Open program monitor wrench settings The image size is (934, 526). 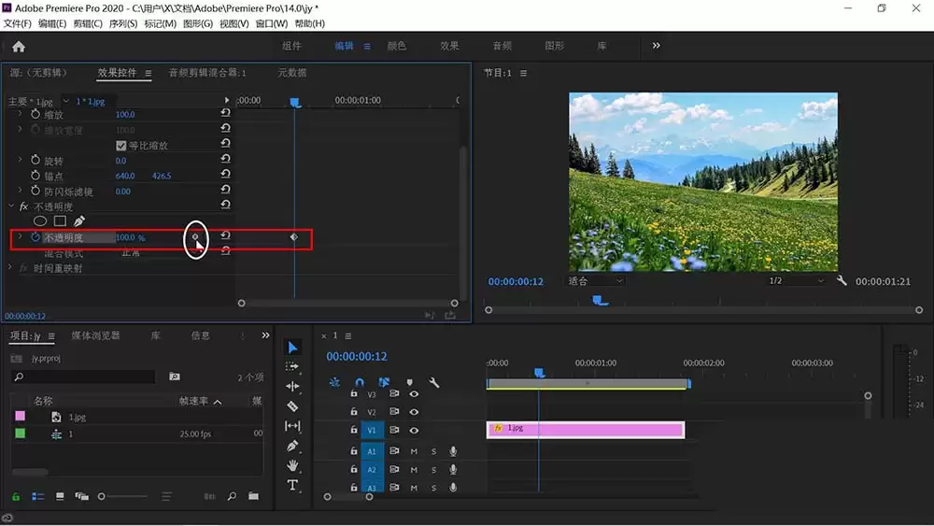click(842, 280)
